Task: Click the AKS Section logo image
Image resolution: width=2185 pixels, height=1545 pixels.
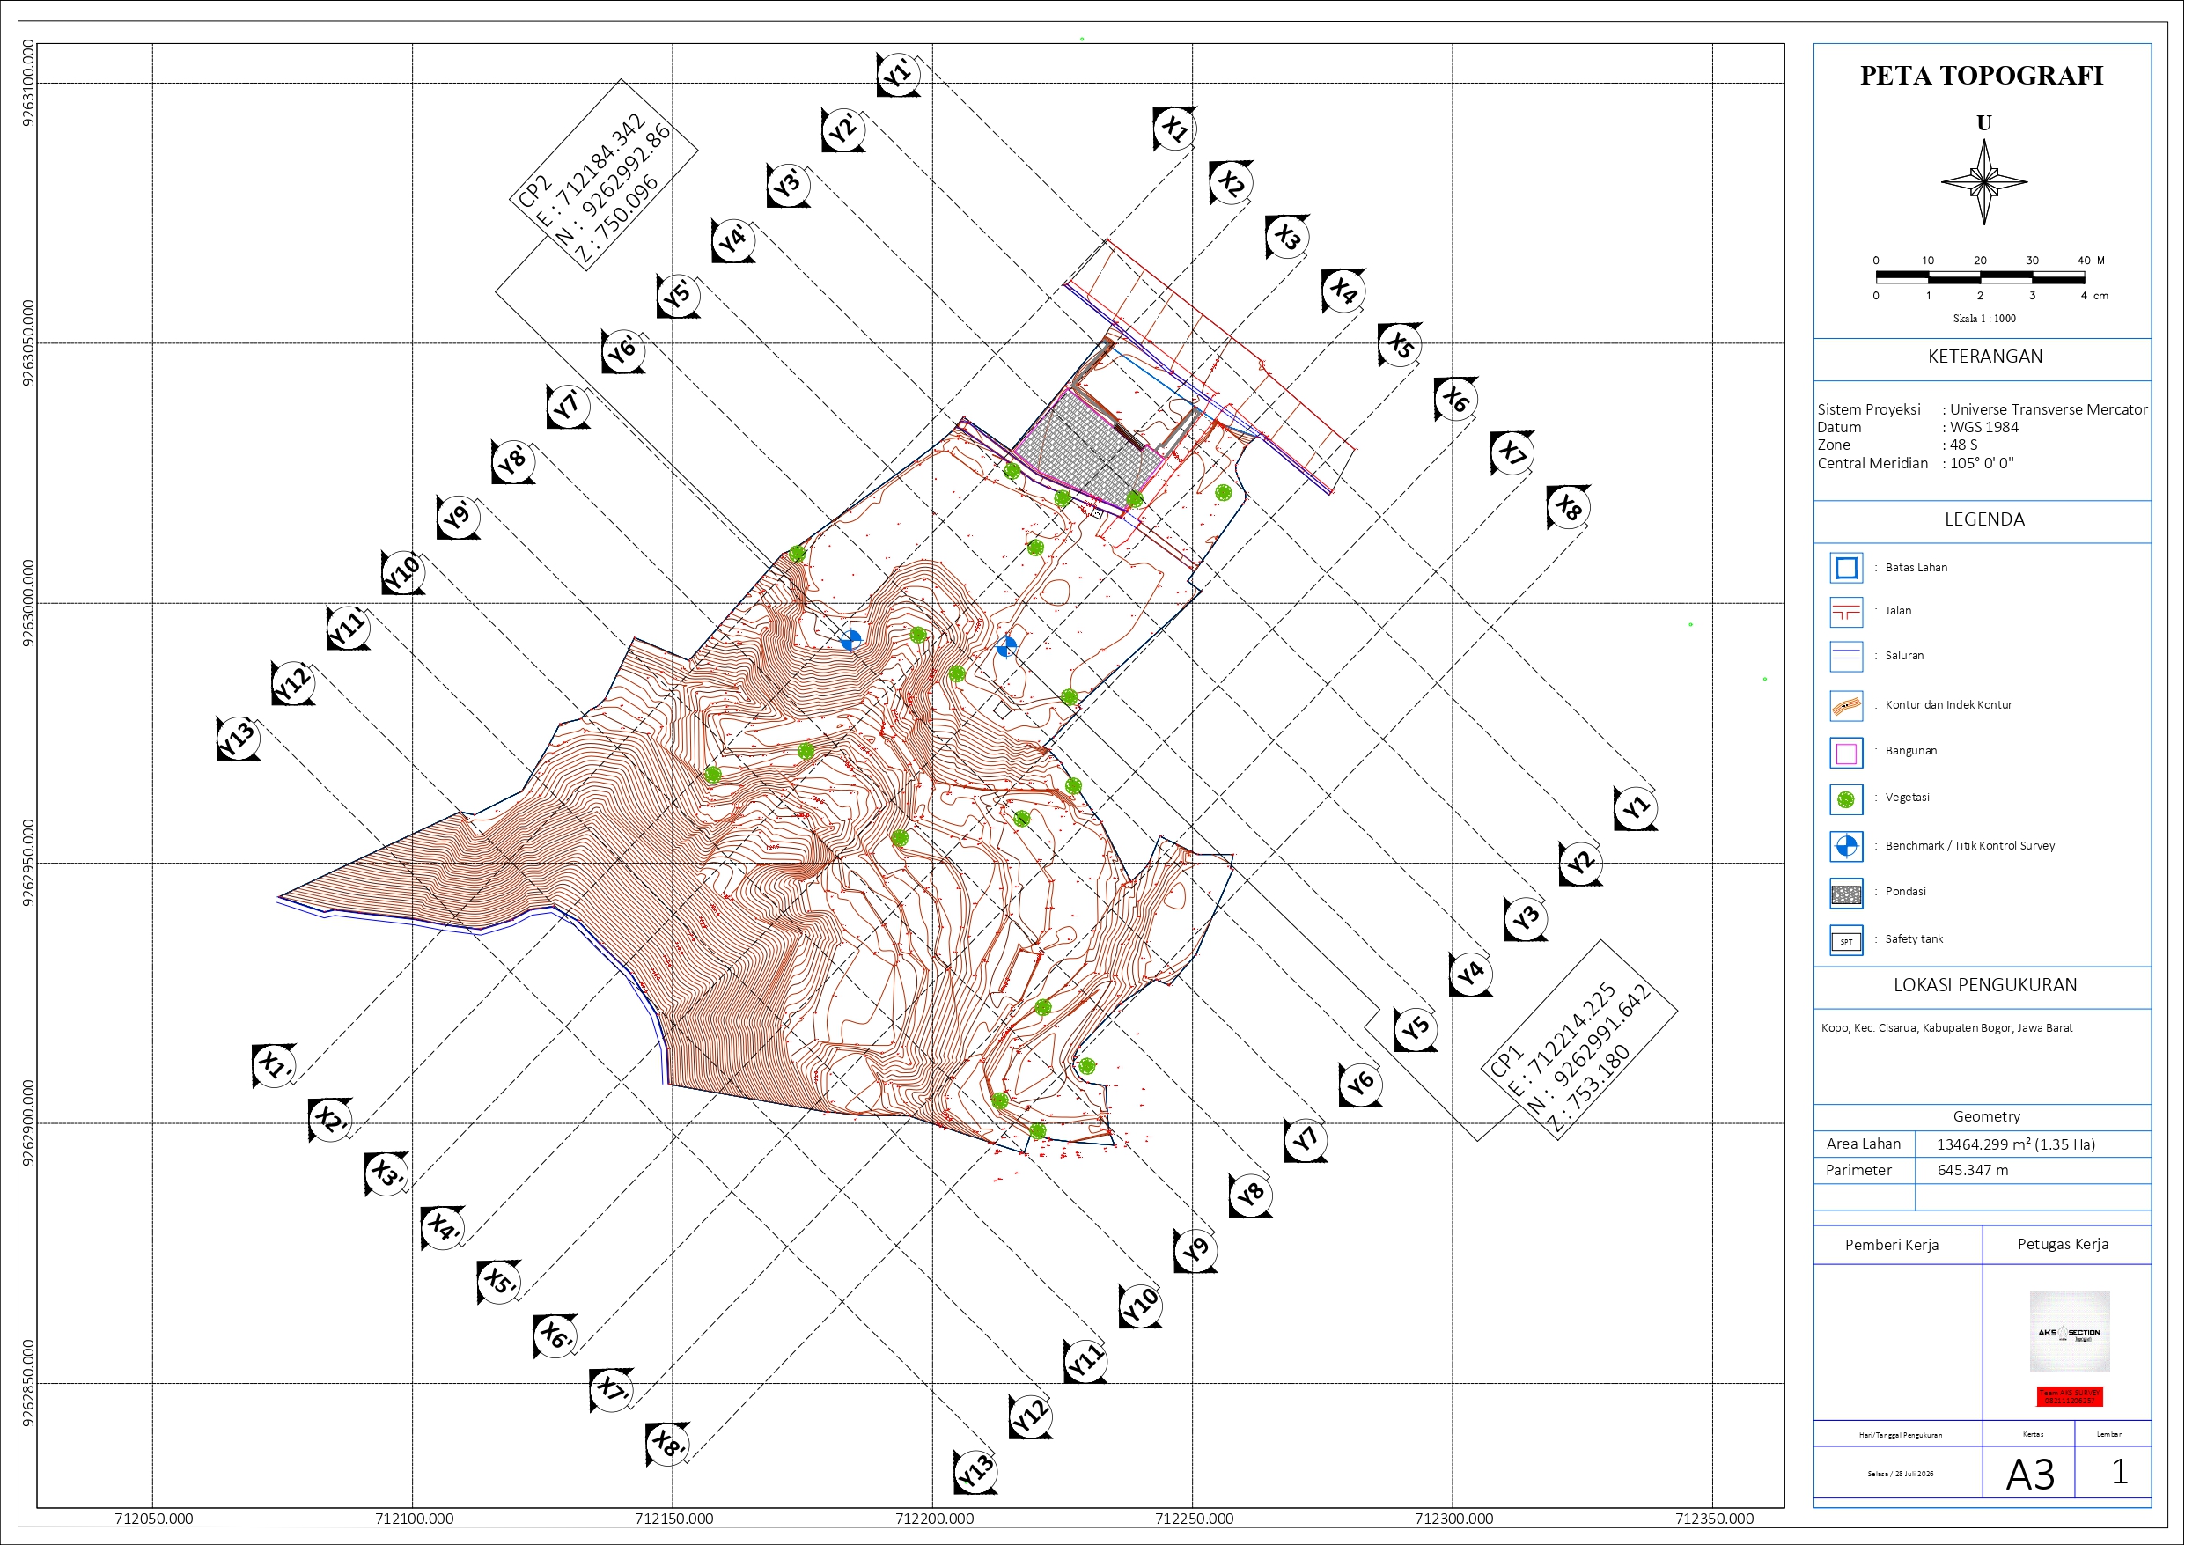Action: click(2069, 1331)
